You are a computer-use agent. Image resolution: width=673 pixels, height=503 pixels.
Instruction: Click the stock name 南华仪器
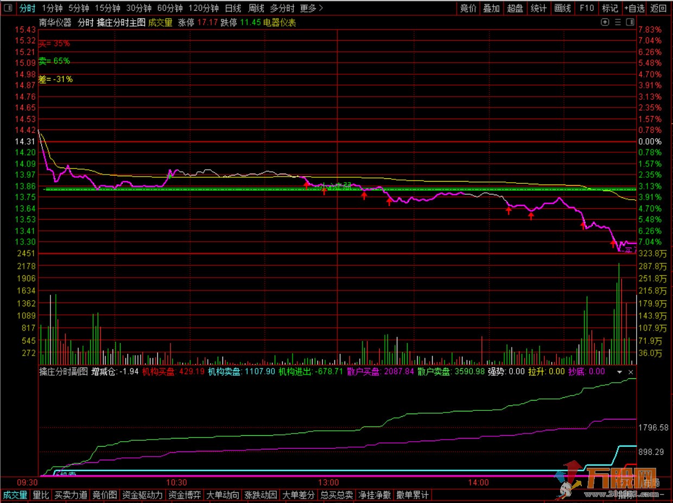[55, 23]
